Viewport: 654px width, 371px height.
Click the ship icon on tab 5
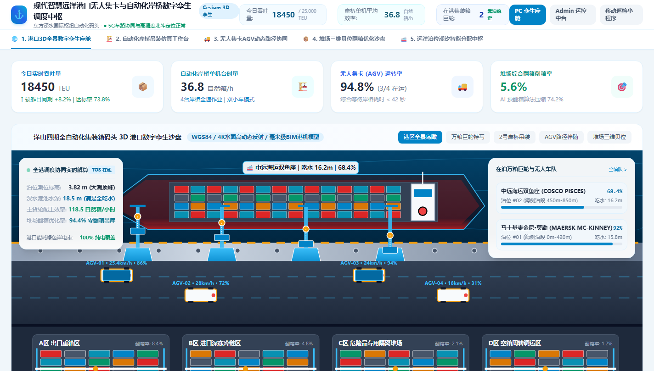[x=404, y=39]
